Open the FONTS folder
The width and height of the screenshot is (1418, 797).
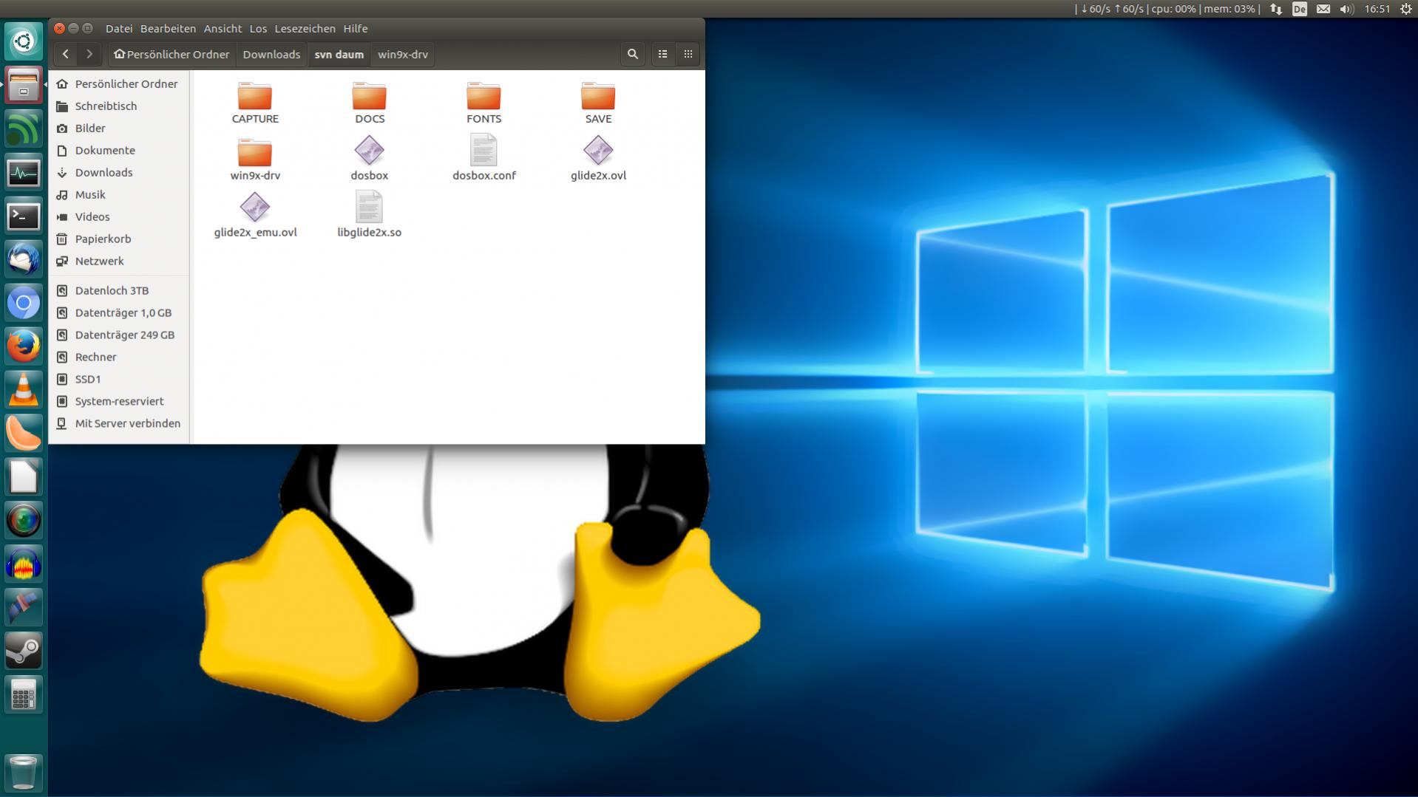tap(484, 103)
